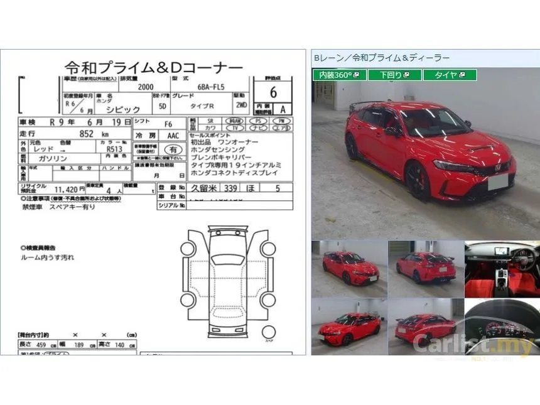Click the car name シビック
540x405 pixels.
pyautogui.click(x=123, y=110)
